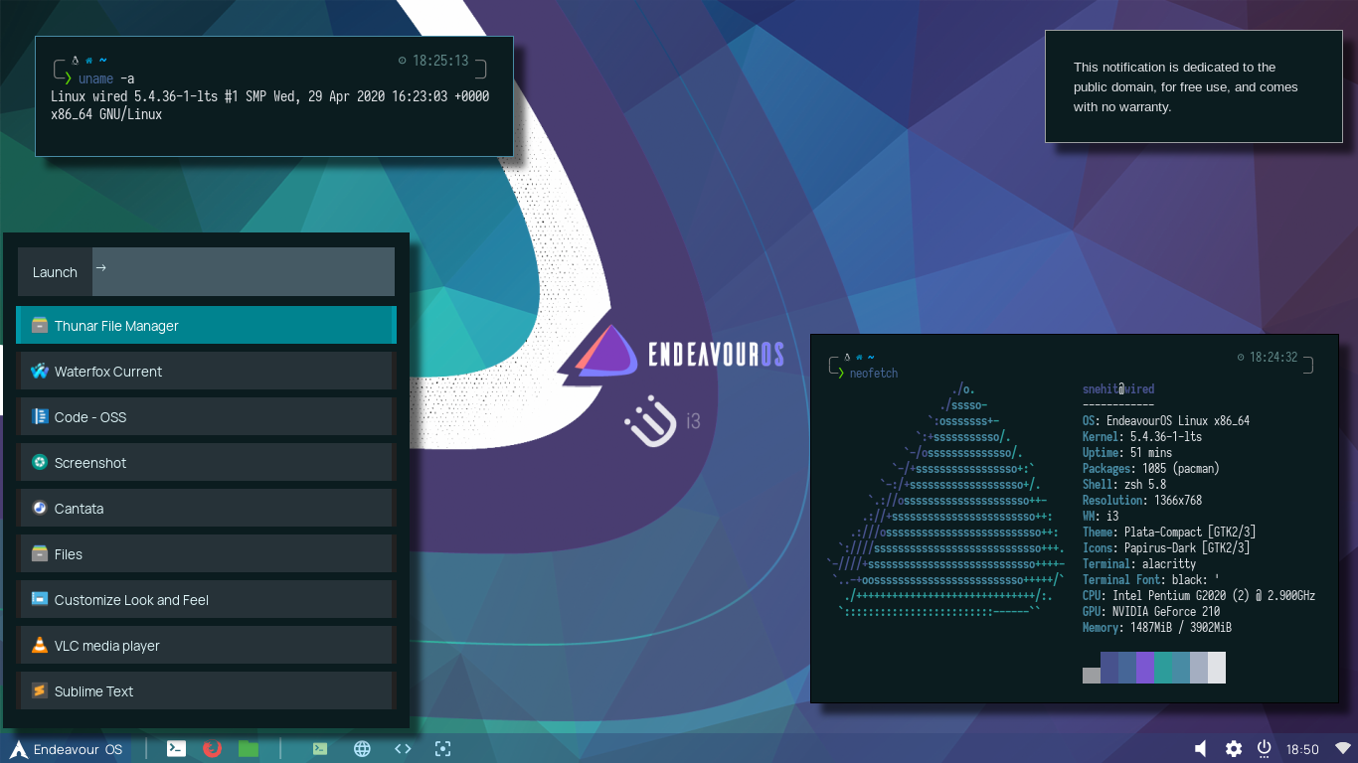Click the 'CPU: Intel Pentium G2020' line
Image resolution: width=1358 pixels, height=763 pixels.
[x=1199, y=595]
